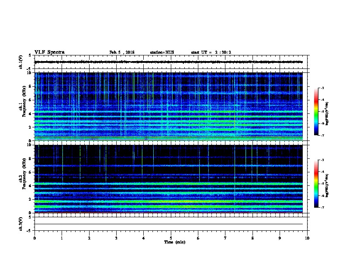Click the ch.3 flat voltage trace
Image resolution: width=346 pixels, height=267 pixels.
point(169,224)
